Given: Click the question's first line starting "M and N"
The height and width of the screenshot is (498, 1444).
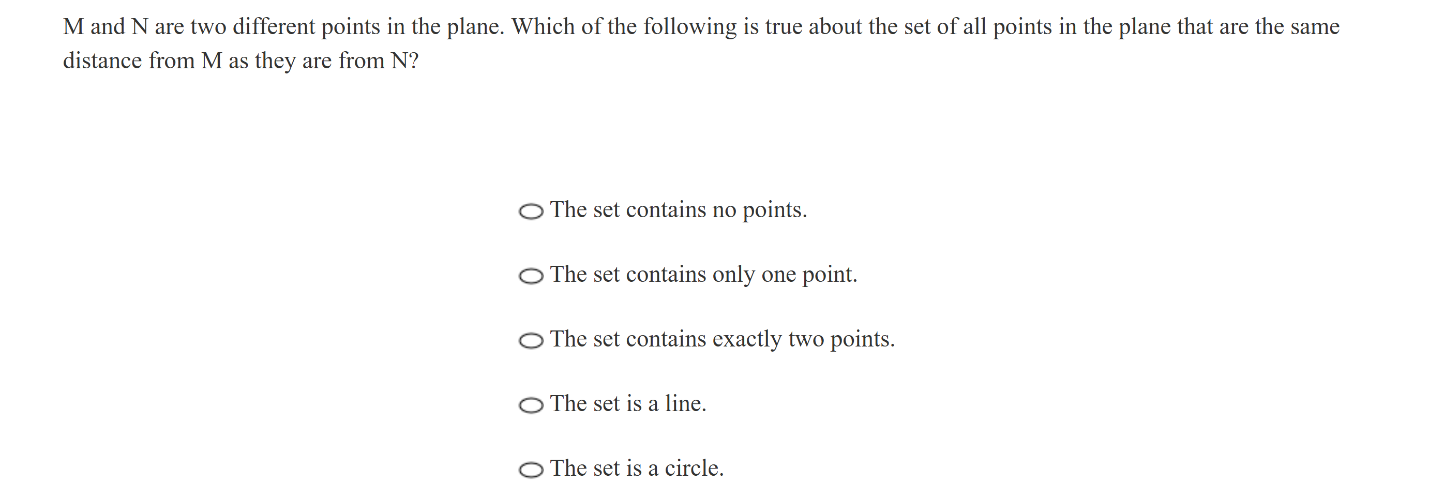Looking at the screenshot, I should click(701, 27).
